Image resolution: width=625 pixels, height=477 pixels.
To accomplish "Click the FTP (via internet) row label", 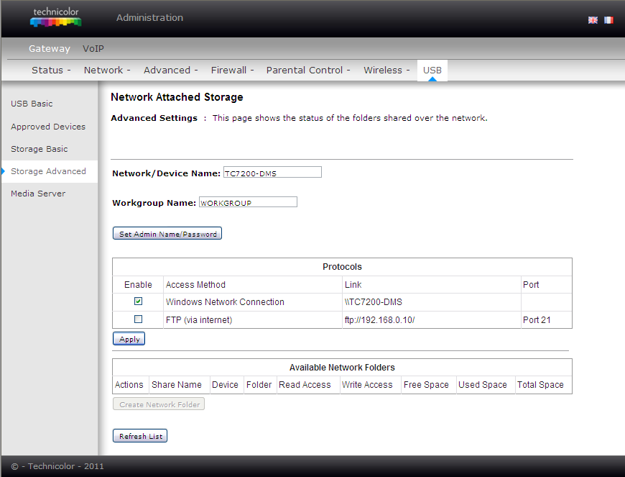I will 199,320.
